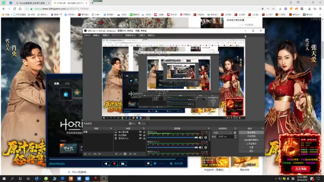Undock the Scenes panel with its corner icon
The width and height of the screenshot is (324, 182).
(x=111, y=128)
